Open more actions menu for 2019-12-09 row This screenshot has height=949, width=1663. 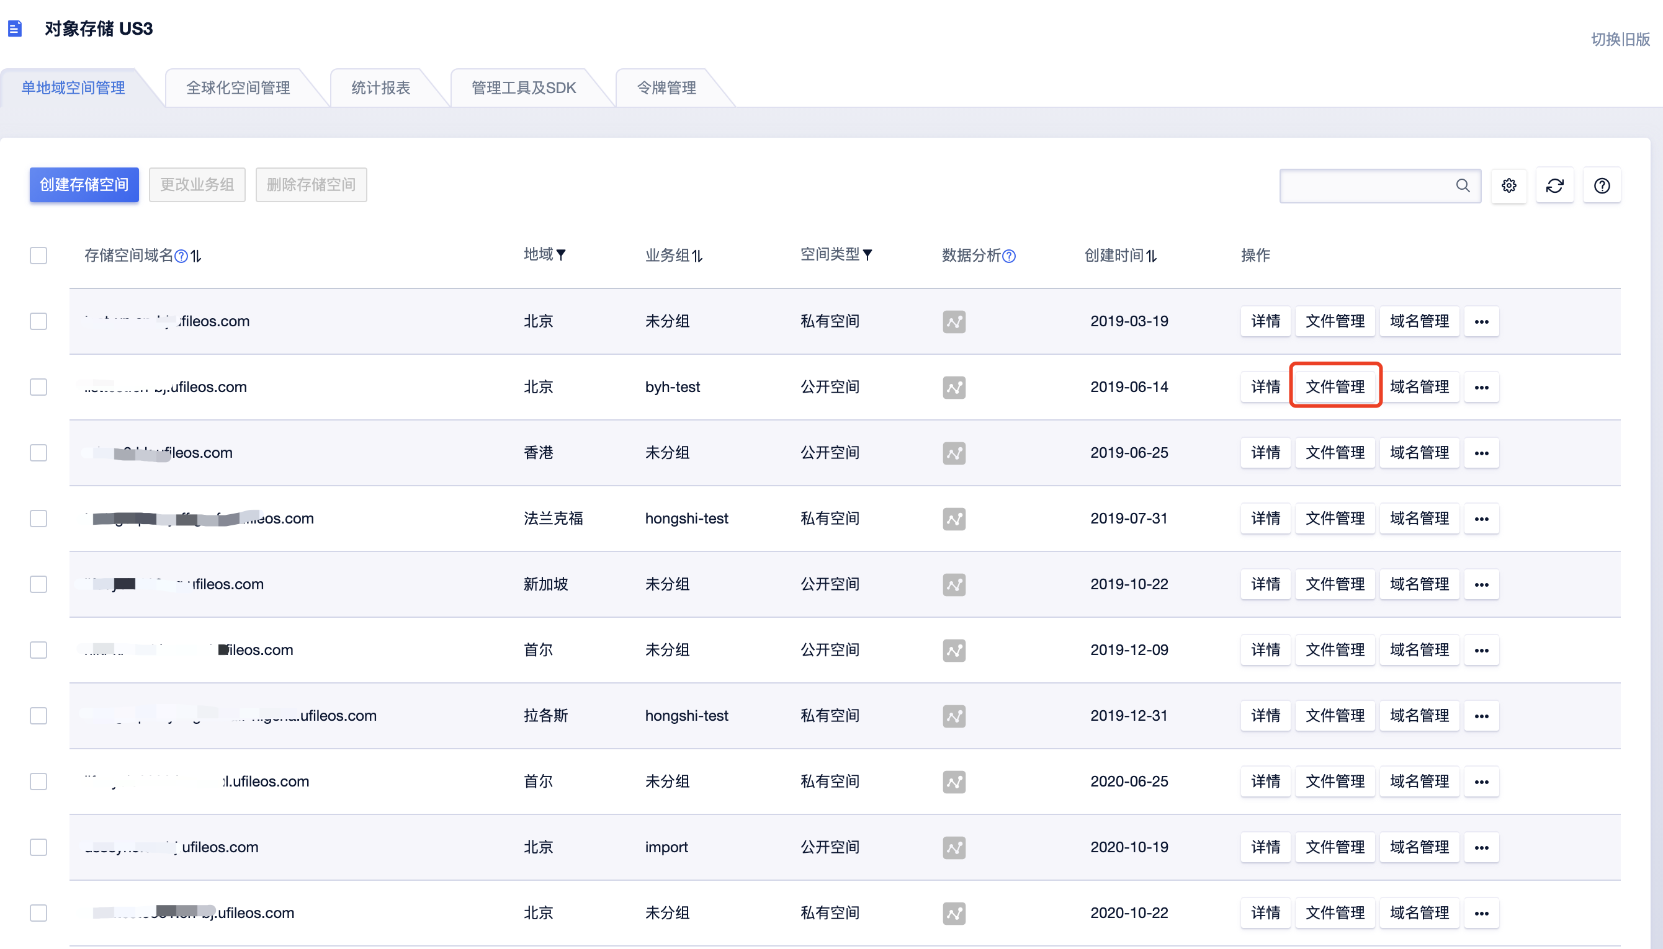point(1481,650)
